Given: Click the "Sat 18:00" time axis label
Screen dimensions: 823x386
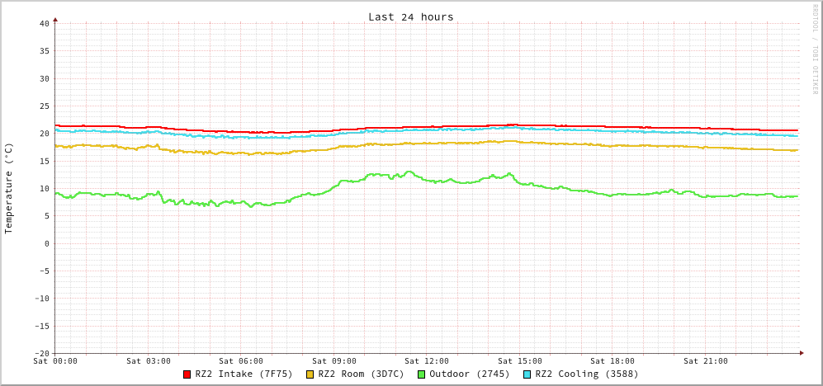Looking at the screenshot, I should point(613,361).
